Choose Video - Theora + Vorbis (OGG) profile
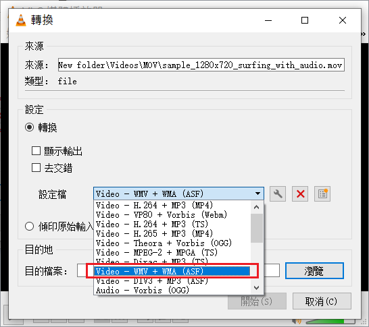369x327 pixels. (172, 243)
